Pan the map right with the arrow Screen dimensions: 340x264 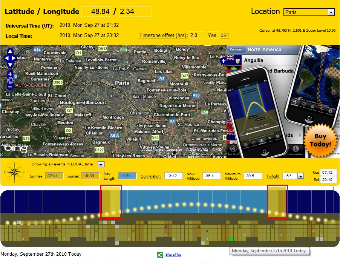click(x=15, y=59)
